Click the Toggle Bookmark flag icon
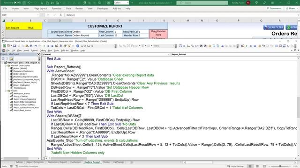The width and height of the screenshot is (300, 168). pyautogui.click(x=222, y=46)
